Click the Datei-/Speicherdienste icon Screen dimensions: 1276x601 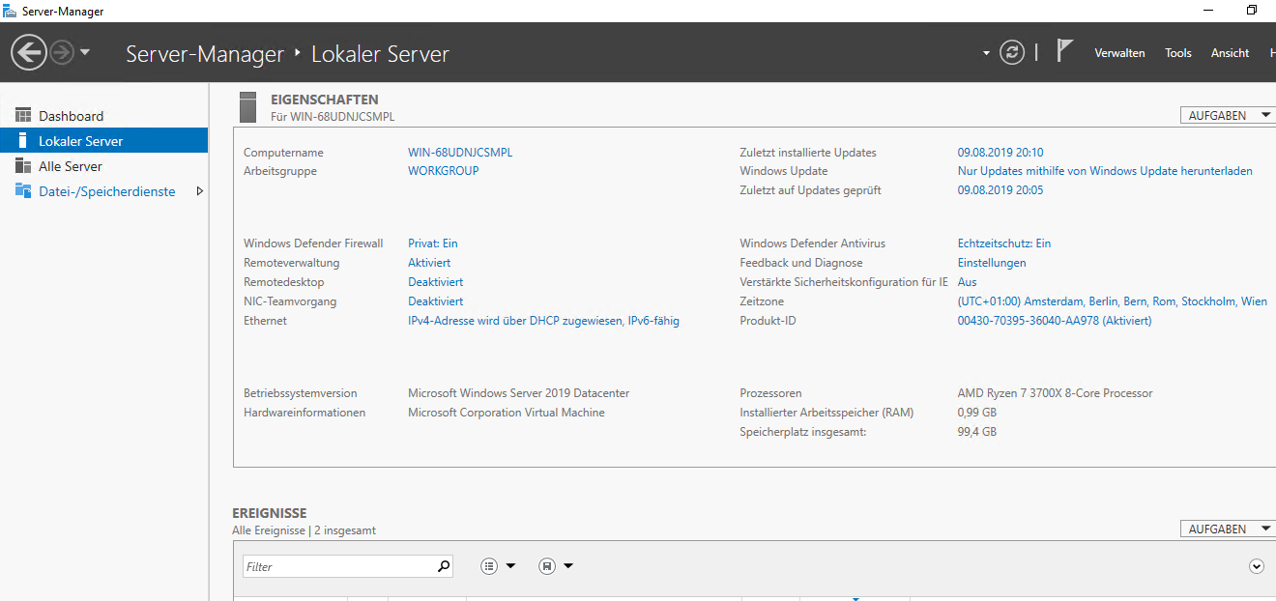point(23,190)
